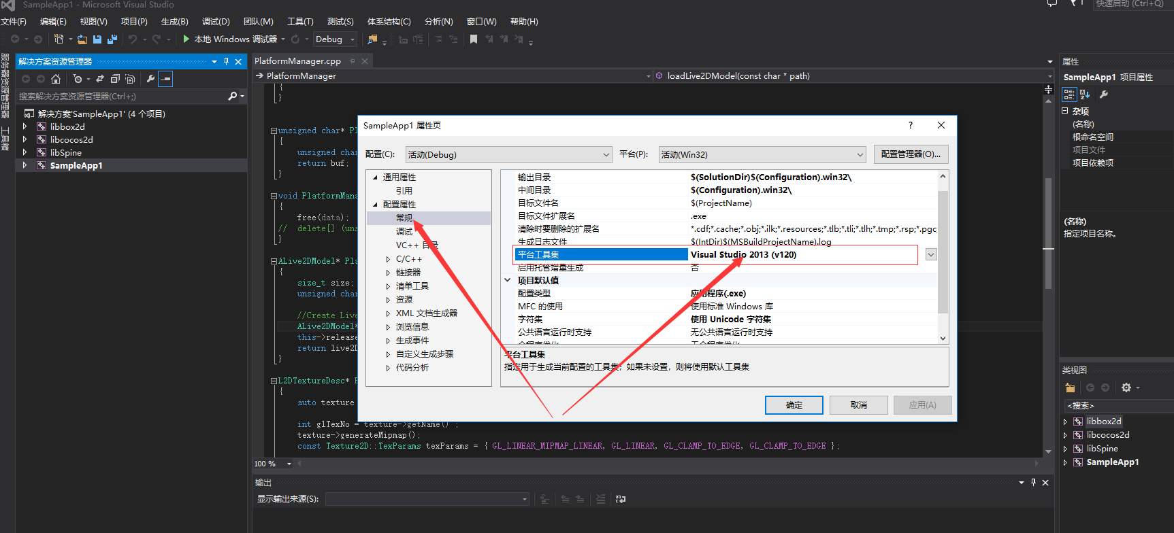Open 平台(P) dropdown in property dialog
1174x533 pixels.
pos(762,155)
